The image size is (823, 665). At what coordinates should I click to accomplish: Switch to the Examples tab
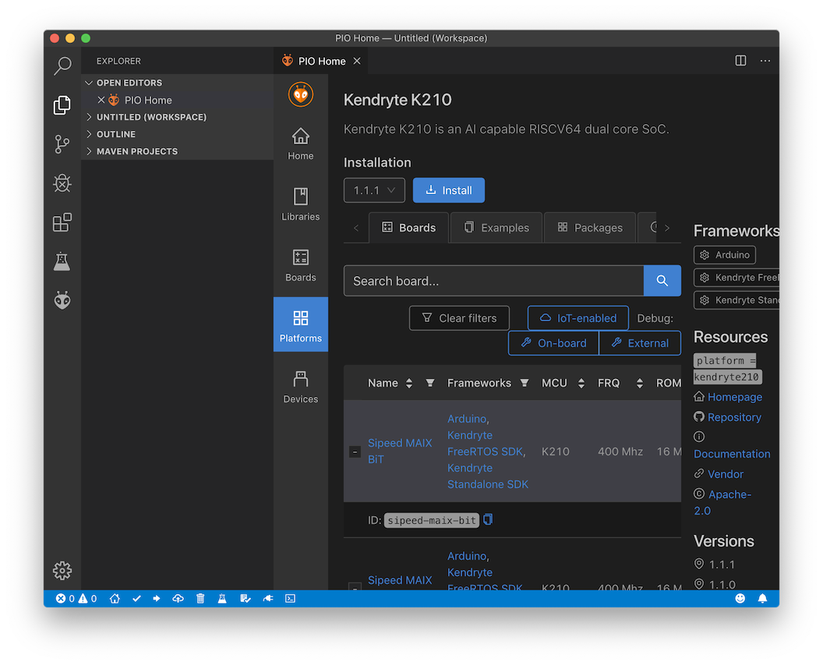click(x=496, y=228)
